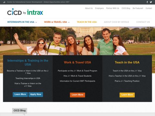Open Teaching Internships in USA link
The image size is (155, 116).
pyautogui.click(x=28, y=78)
